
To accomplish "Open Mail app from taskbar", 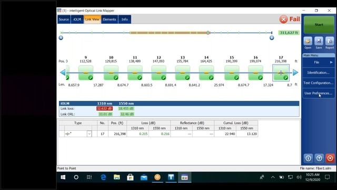I will click(x=144, y=177).
